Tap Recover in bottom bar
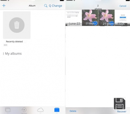The width and height of the screenshot is (130, 114). pos(122,111)
